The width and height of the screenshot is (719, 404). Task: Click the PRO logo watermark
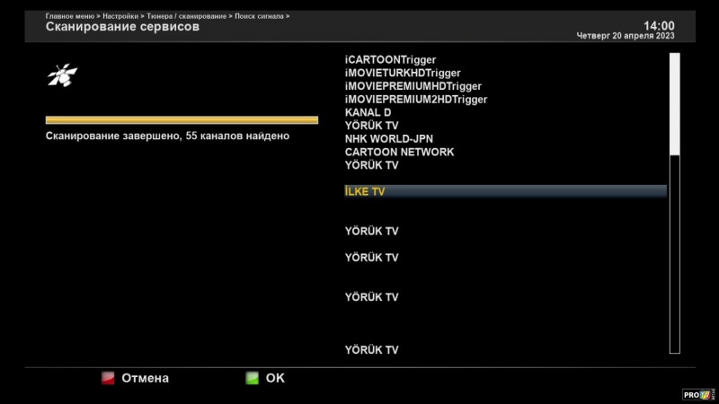pyautogui.click(x=697, y=394)
